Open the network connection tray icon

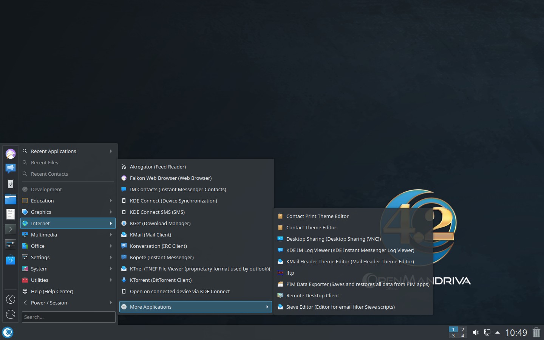pos(487,332)
